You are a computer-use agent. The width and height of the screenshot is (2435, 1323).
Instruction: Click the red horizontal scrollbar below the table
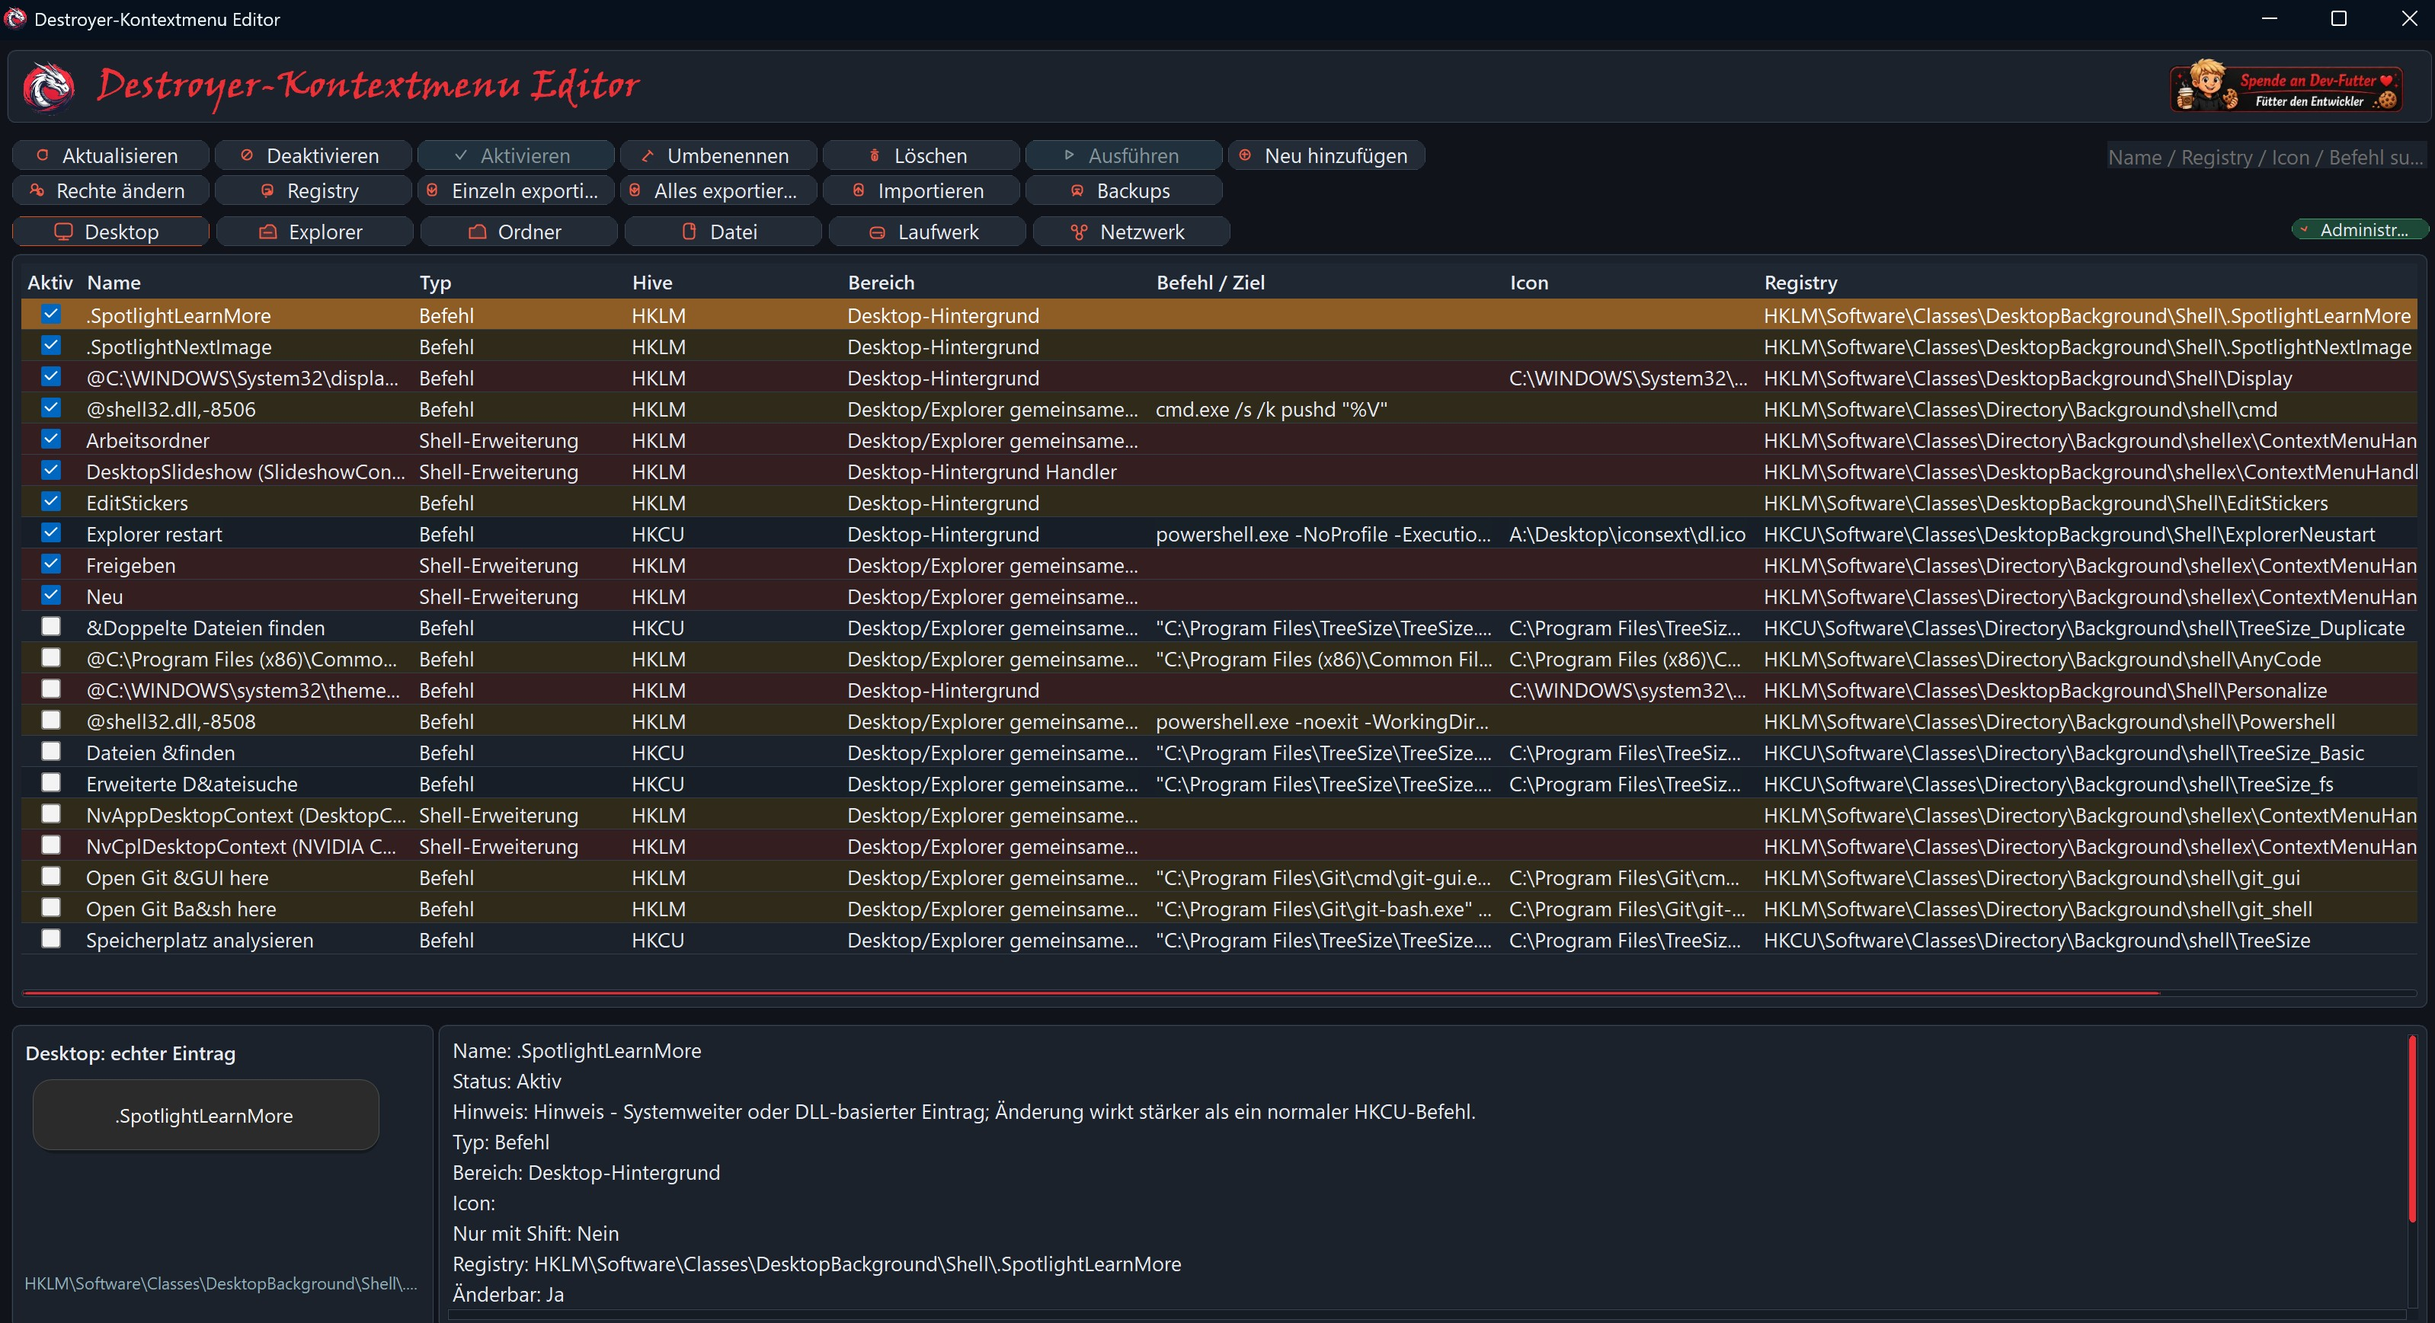pyautogui.click(x=1092, y=993)
